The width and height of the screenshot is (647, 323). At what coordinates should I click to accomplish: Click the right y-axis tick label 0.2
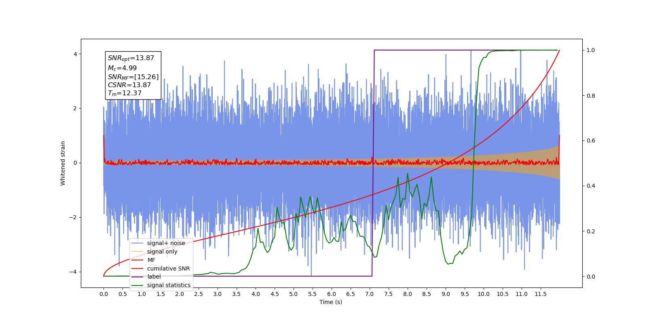coord(591,231)
